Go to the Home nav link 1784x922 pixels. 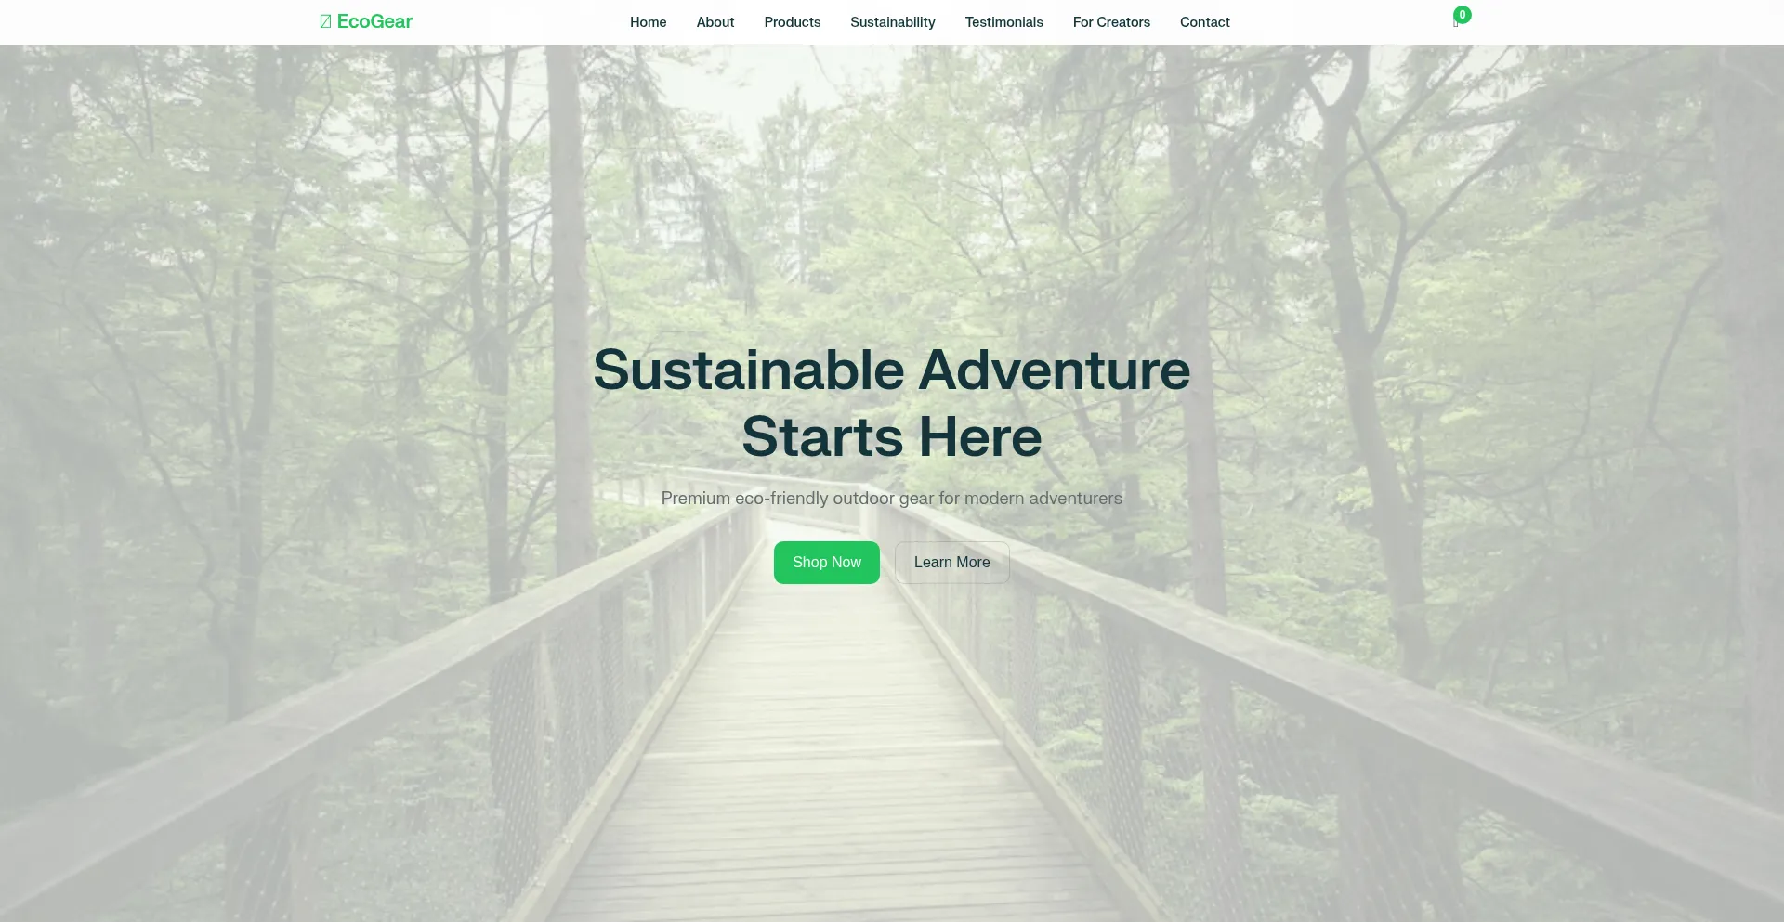(x=648, y=22)
